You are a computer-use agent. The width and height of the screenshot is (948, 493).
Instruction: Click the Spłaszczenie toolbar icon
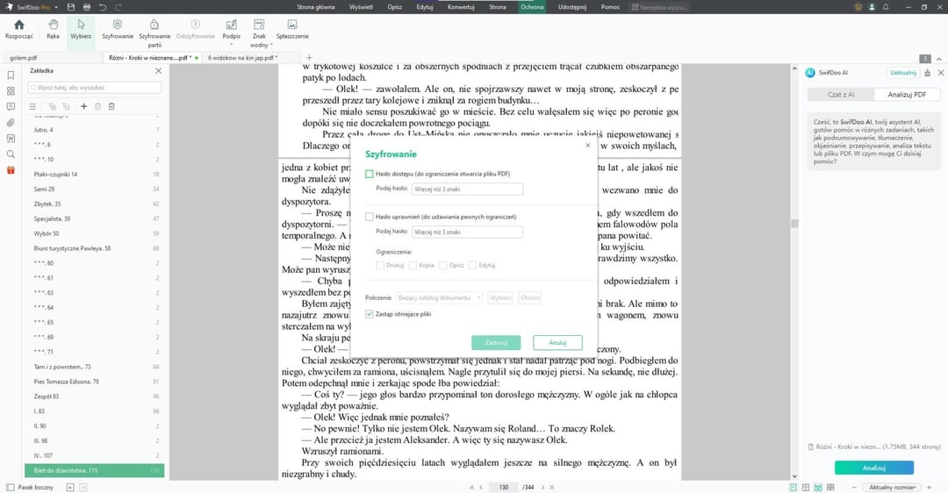(x=292, y=25)
